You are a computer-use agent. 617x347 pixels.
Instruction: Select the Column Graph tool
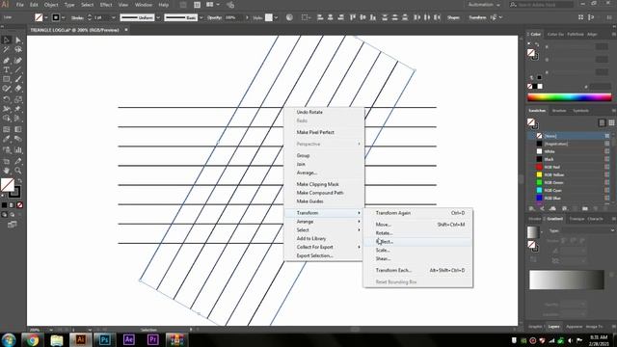(x=18, y=150)
